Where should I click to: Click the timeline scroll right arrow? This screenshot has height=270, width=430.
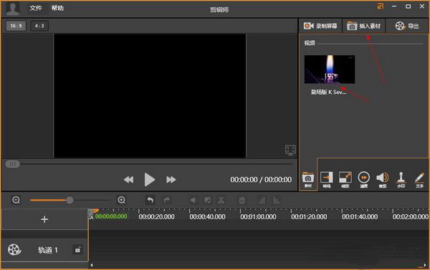425,265
